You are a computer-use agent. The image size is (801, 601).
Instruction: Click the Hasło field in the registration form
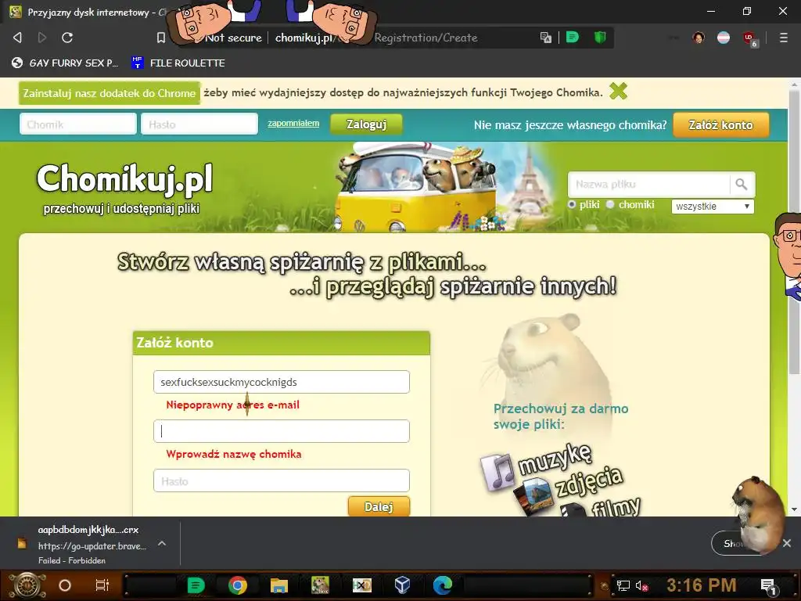[x=282, y=480]
